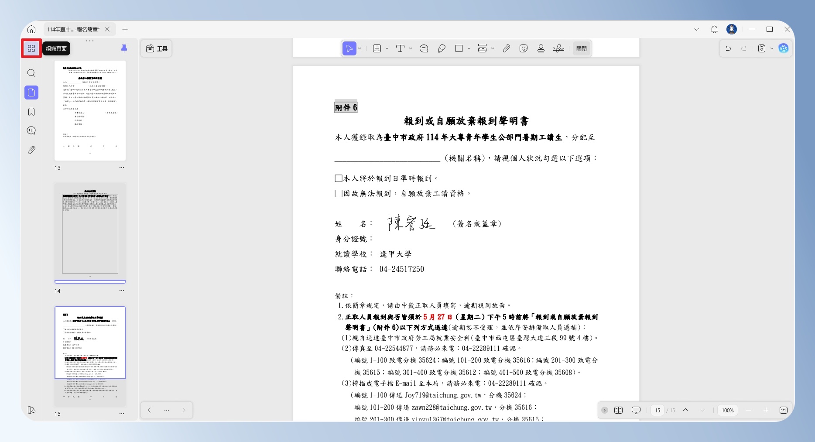The width and height of the screenshot is (815, 442).
Task: Add a new tab with plus
Action: [125, 29]
